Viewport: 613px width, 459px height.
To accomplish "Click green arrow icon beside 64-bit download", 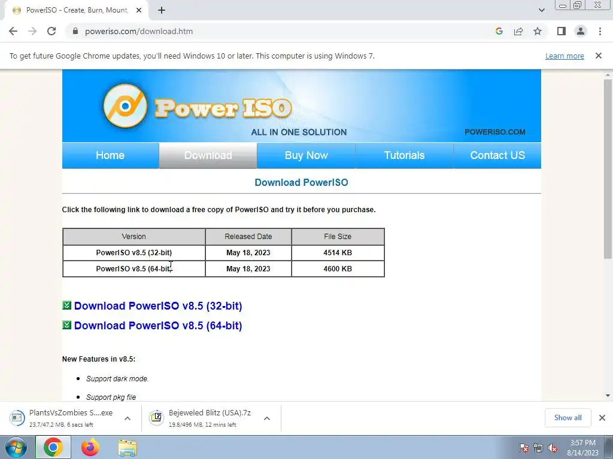I will tap(67, 325).
